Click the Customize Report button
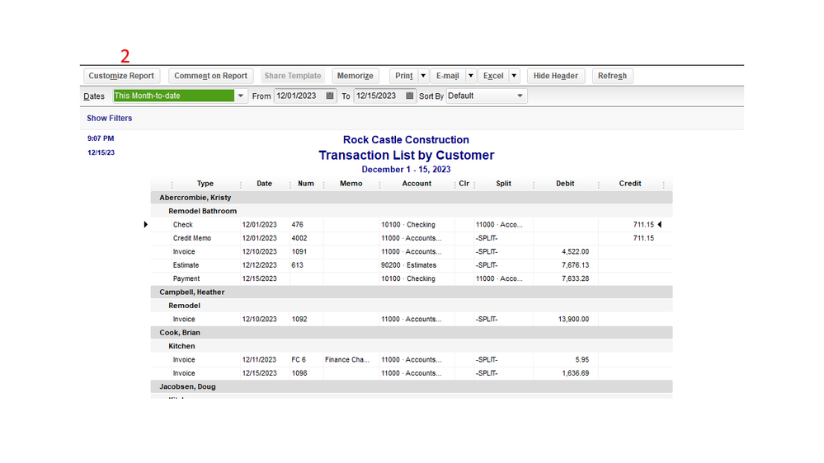The width and height of the screenshot is (824, 463). pyautogui.click(x=121, y=76)
